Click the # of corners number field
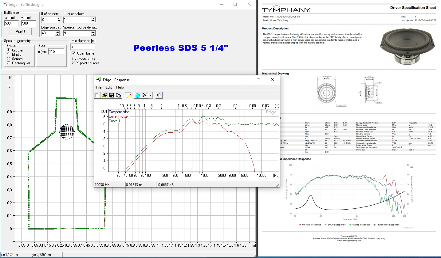The width and height of the screenshot is (441, 258). tap(49, 20)
